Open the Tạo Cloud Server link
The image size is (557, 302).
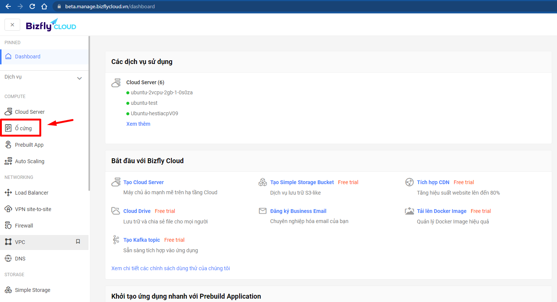pos(144,182)
